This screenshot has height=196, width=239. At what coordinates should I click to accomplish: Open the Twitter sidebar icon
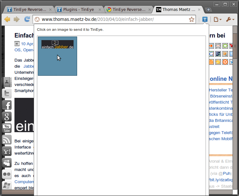7,93
